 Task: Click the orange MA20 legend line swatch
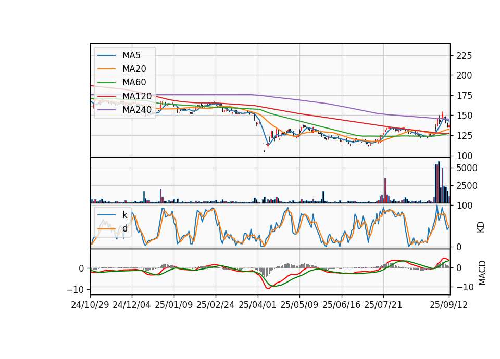(106, 69)
